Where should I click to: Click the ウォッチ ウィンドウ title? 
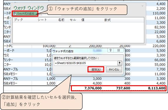[29, 8]
